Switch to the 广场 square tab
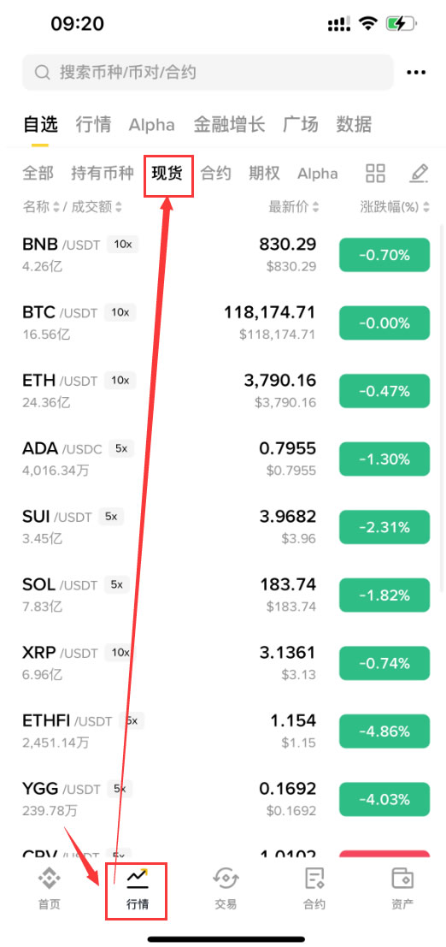The height and width of the screenshot is (947, 446). [x=301, y=124]
